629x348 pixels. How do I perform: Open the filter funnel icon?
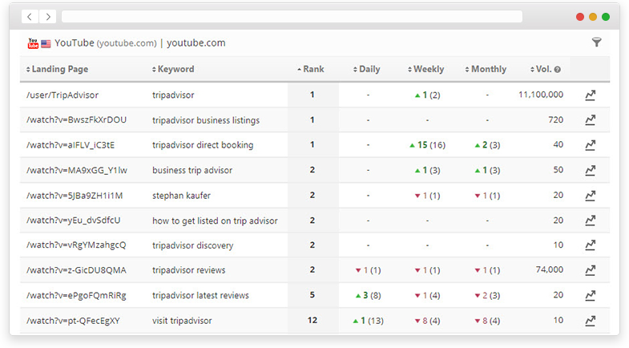click(x=596, y=42)
